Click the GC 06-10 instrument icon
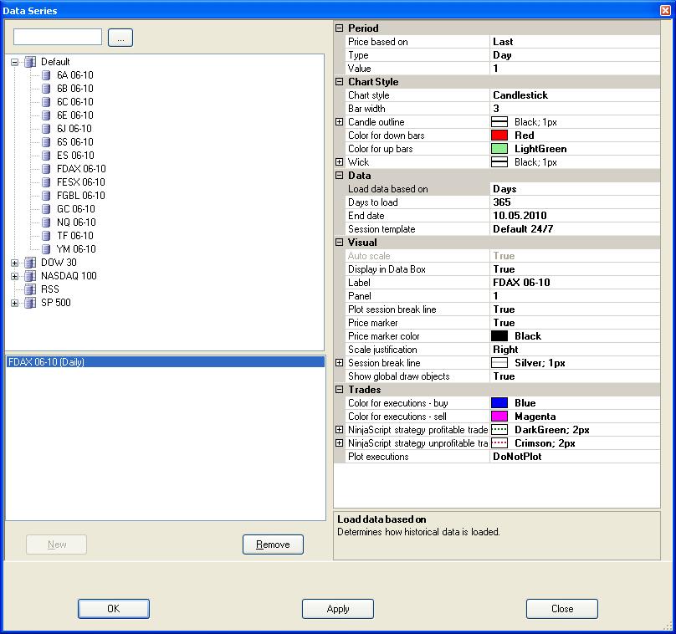This screenshot has width=676, height=634. point(46,209)
